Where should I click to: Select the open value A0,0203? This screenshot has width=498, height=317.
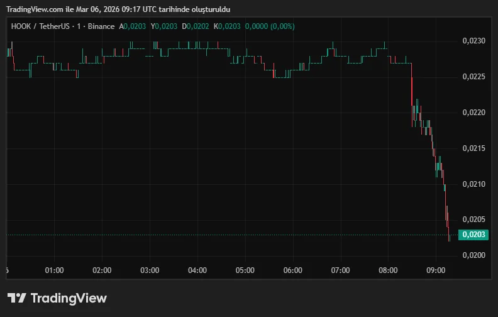click(x=133, y=26)
